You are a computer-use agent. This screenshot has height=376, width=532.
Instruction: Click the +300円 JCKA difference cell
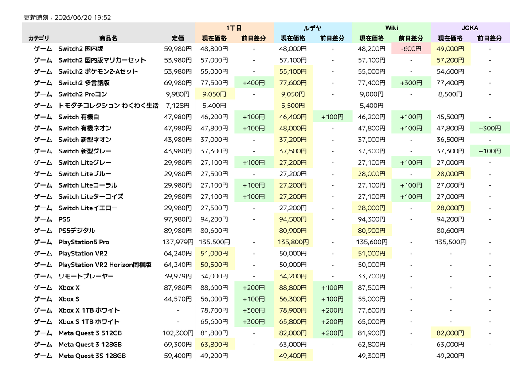point(490,128)
